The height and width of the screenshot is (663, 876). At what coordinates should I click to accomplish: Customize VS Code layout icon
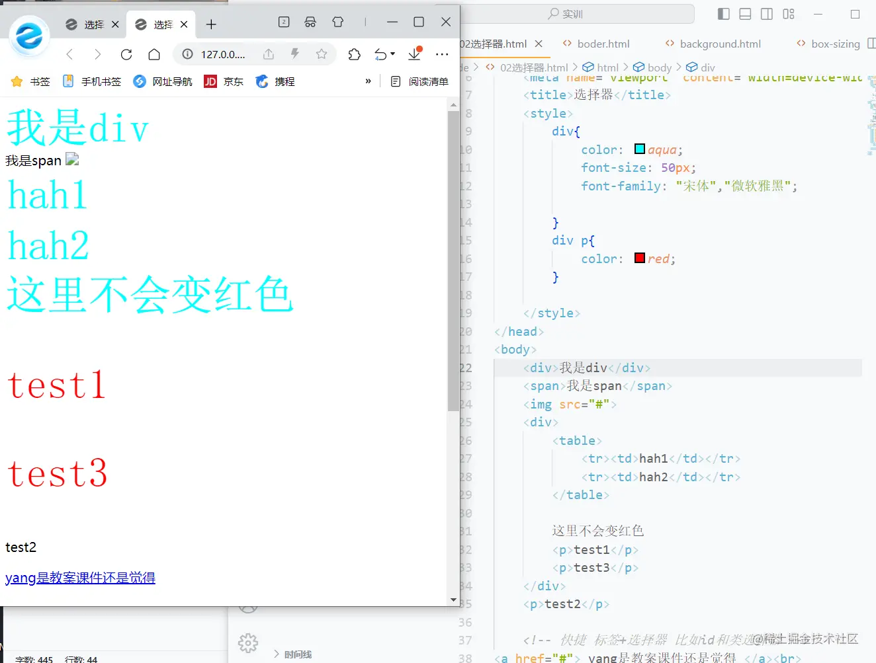coord(789,14)
